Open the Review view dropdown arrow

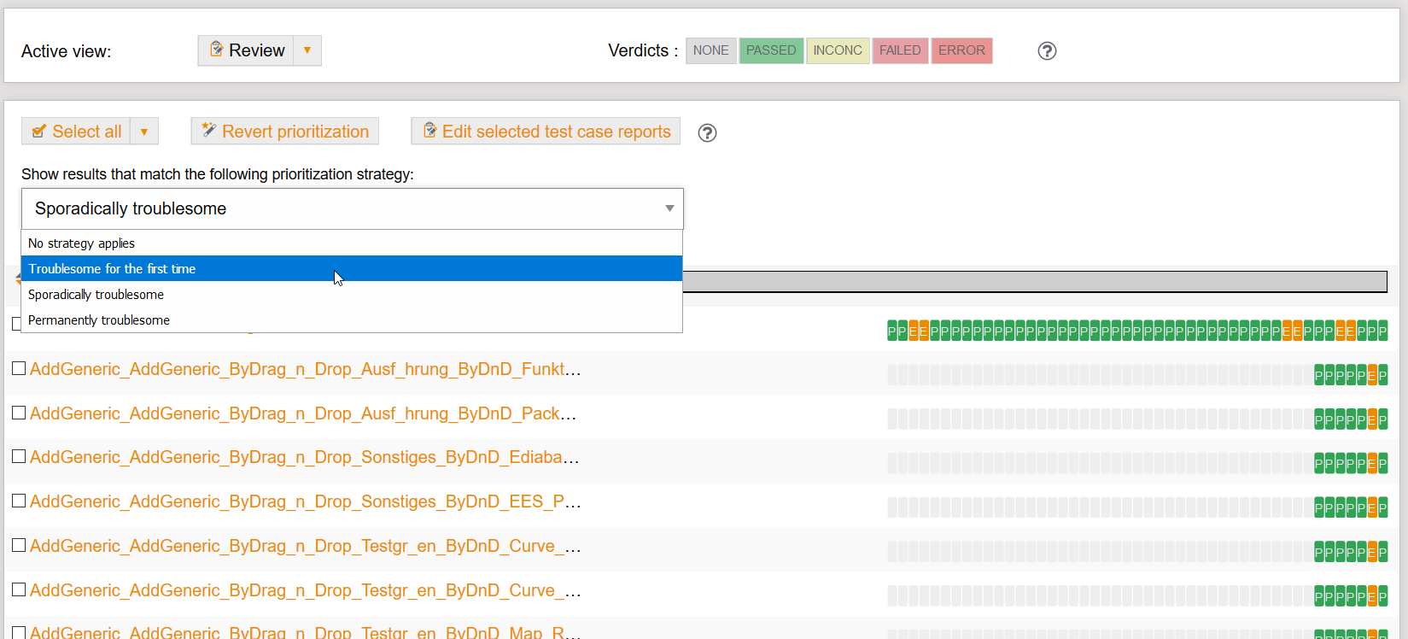(307, 50)
